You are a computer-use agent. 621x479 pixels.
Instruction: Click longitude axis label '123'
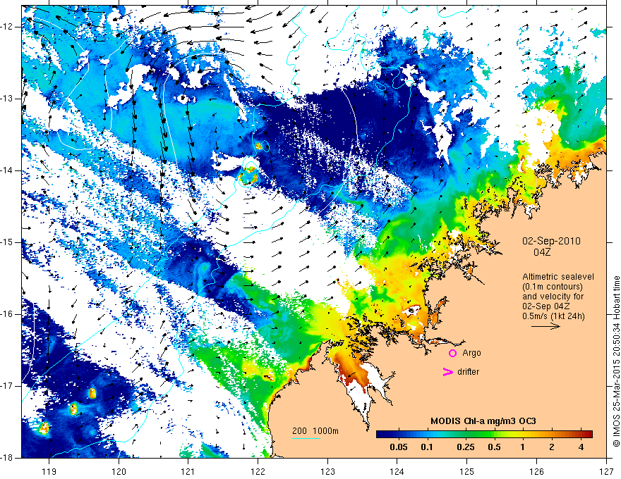coord(327,471)
